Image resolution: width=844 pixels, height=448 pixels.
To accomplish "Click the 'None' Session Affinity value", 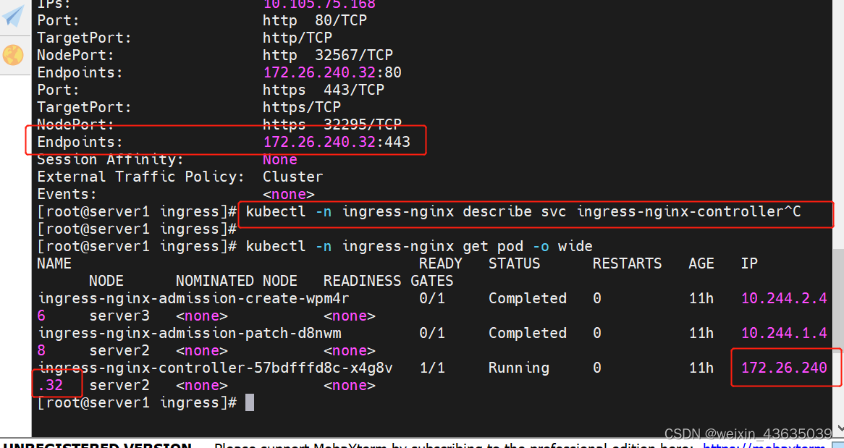I will point(280,159).
